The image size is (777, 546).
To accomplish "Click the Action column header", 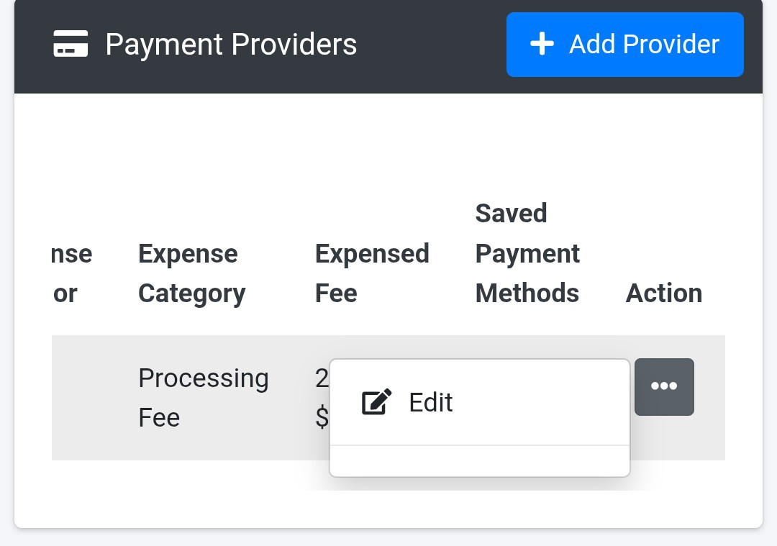I will [x=664, y=294].
